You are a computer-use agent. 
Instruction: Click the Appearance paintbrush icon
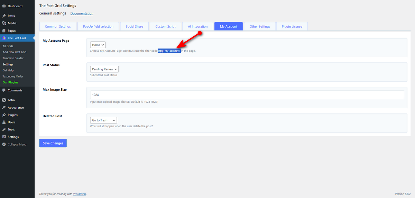tap(4, 108)
